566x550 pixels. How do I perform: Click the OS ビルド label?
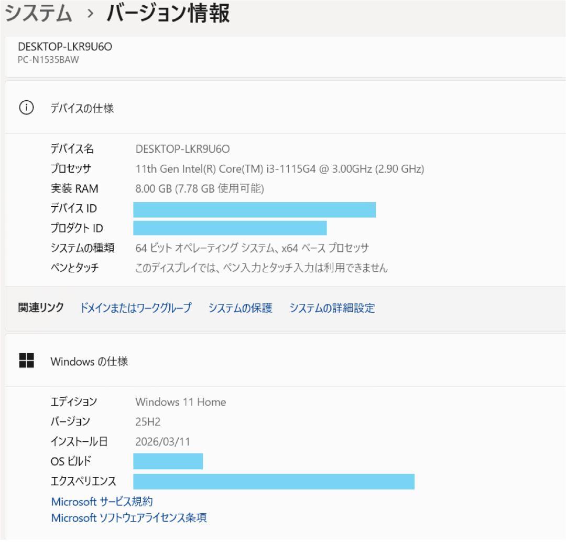[71, 461]
